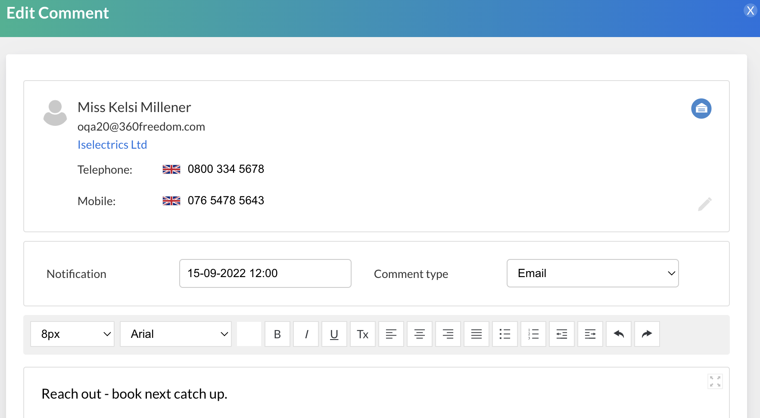
Task: Edit contact details with the pencil icon
Action: [705, 204]
